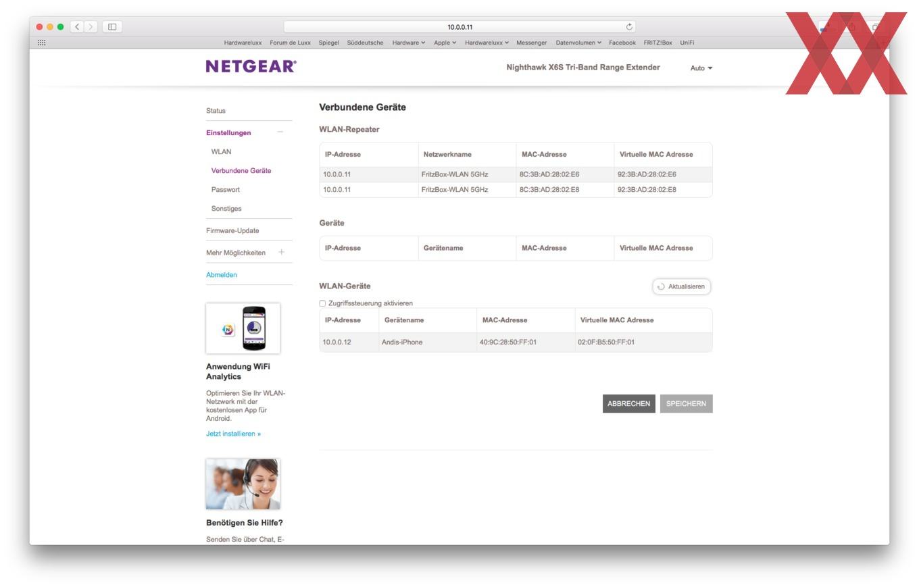This screenshot has width=919, height=587.
Task: Click the WiFi Analytics app thumbnail
Action: (x=243, y=328)
